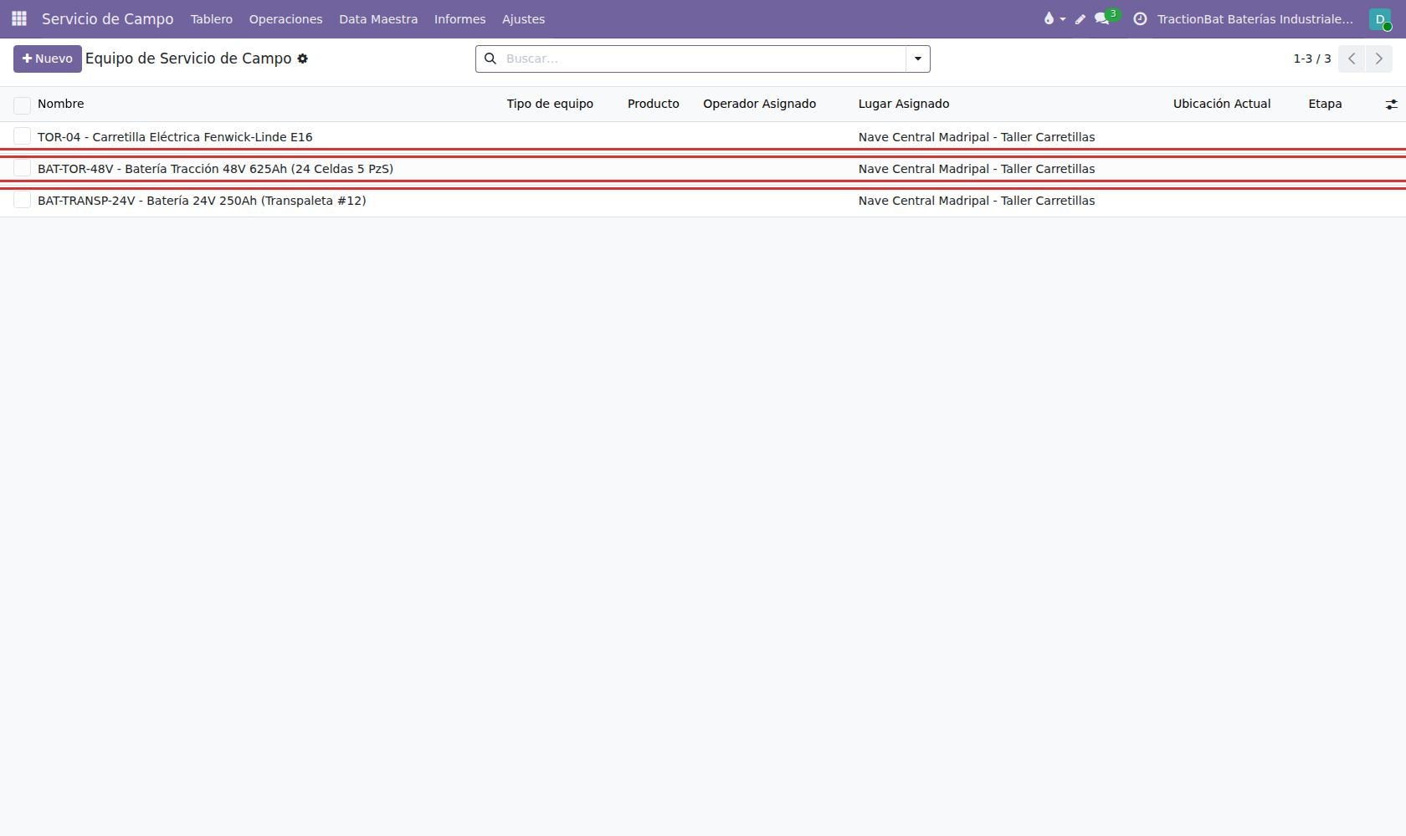Click the gear icon next to title
1406x836 pixels.
tap(303, 59)
